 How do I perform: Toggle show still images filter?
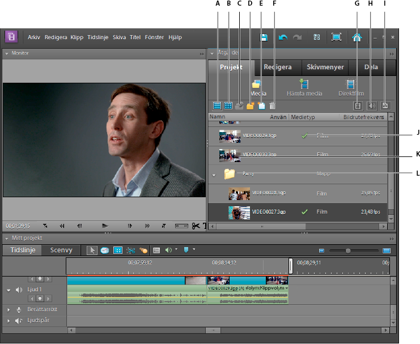tap(385, 106)
